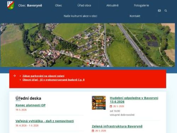Open the Úřad obce menu item
This screenshot has height=133, width=177.
[x=84, y=5]
